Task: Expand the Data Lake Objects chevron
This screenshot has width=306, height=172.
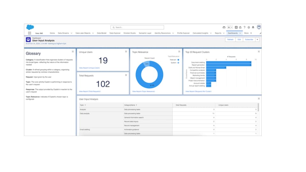Action: click(93, 33)
